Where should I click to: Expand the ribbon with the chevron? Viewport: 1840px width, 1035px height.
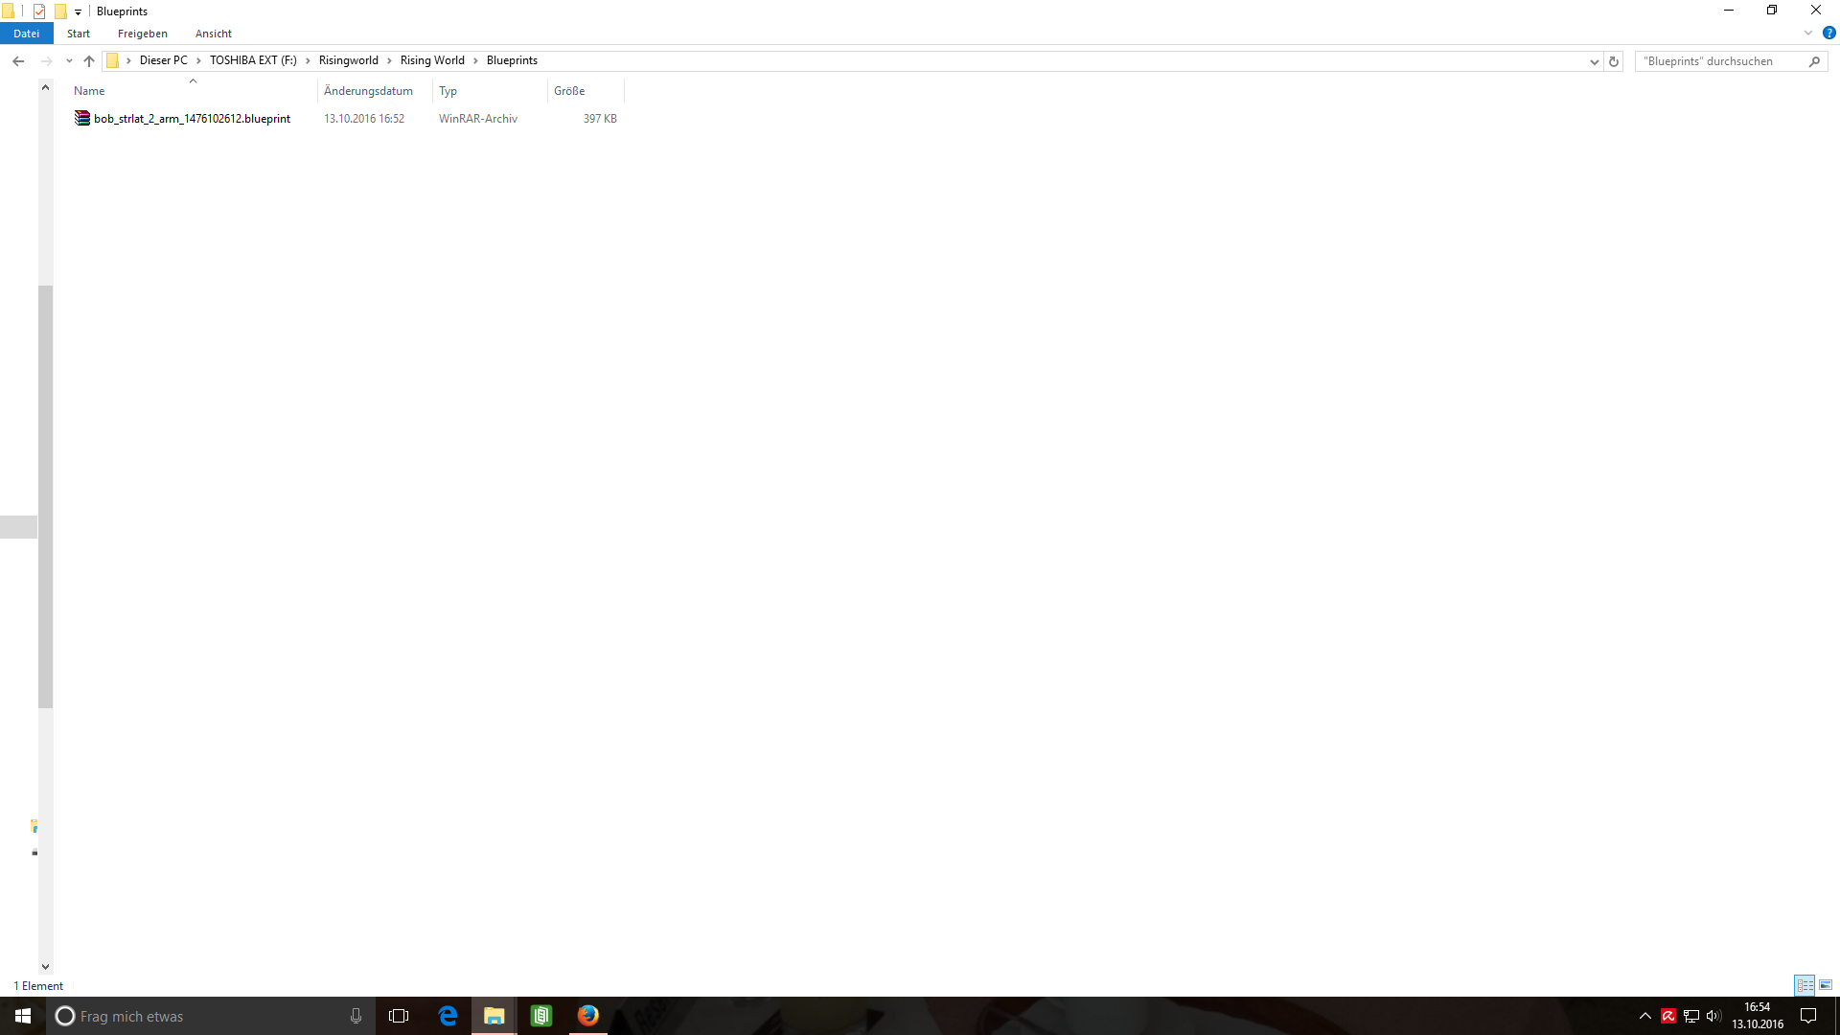tap(1808, 33)
